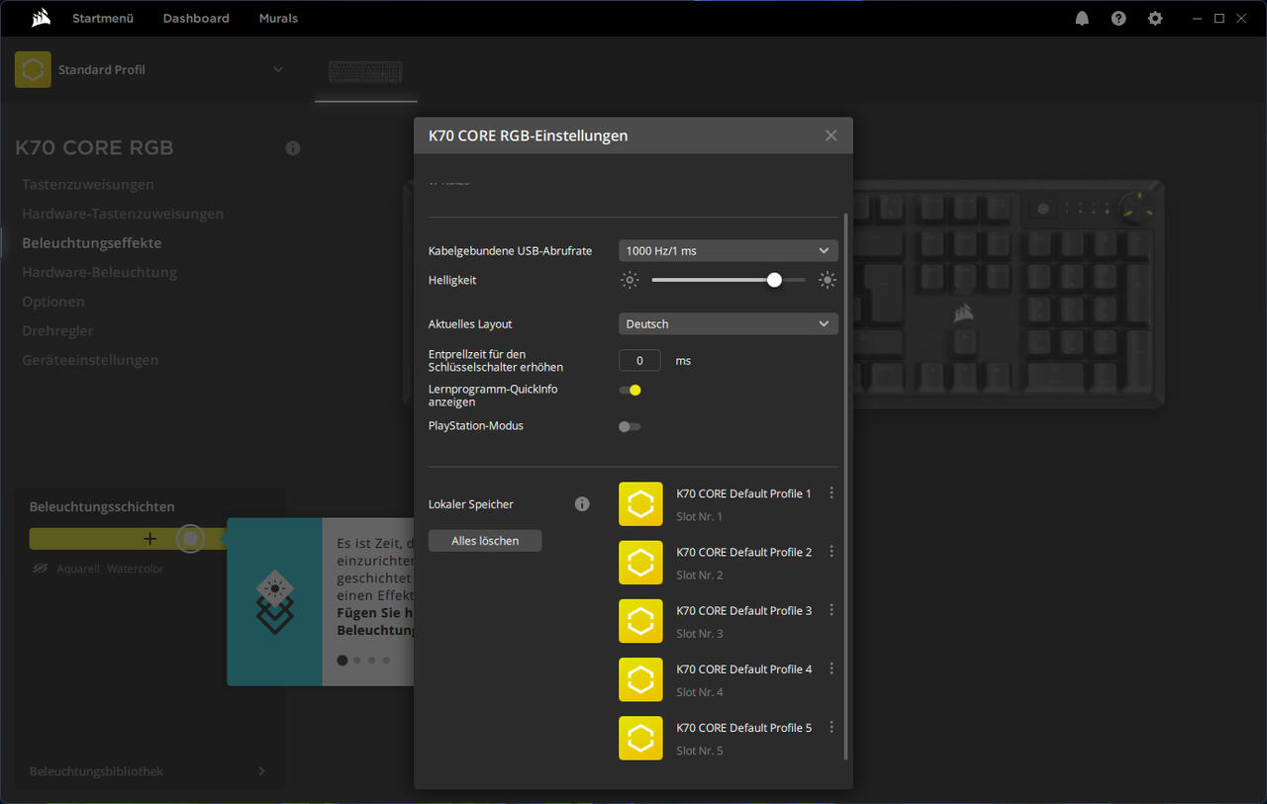Viewport: 1267px width, 804px height.
Task: Click the settings dialog vertical scrollbar
Action: [845, 485]
